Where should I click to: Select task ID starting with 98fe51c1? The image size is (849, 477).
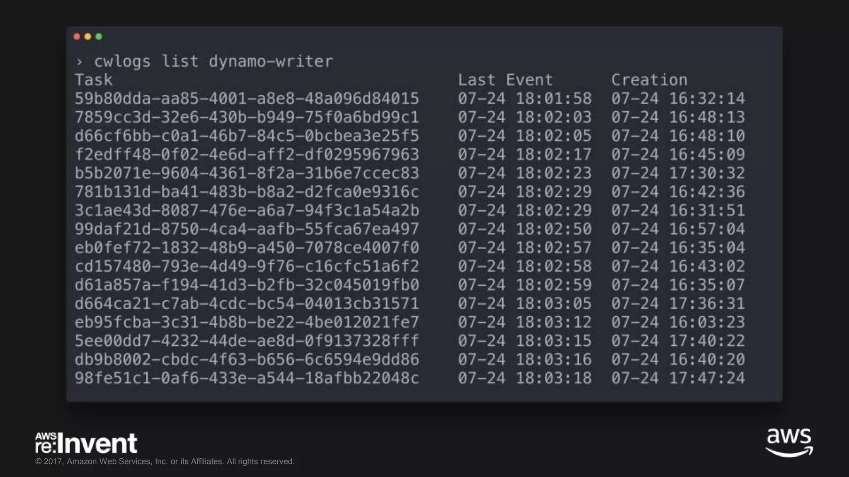(247, 378)
